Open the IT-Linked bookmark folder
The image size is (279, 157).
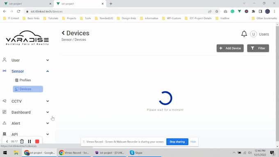11,18
